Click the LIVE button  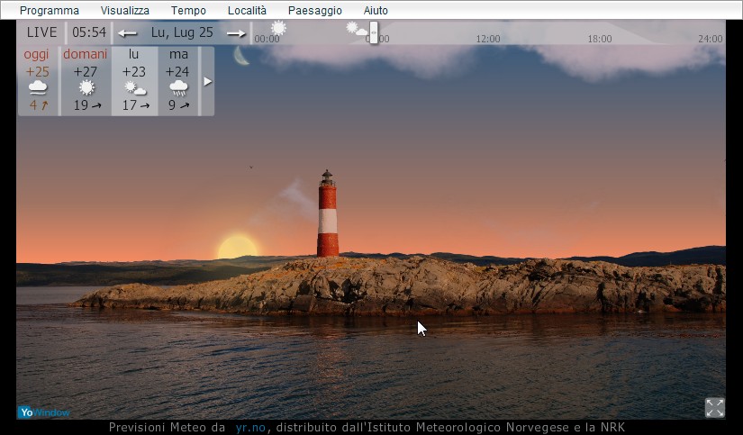(x=41, y=32)
